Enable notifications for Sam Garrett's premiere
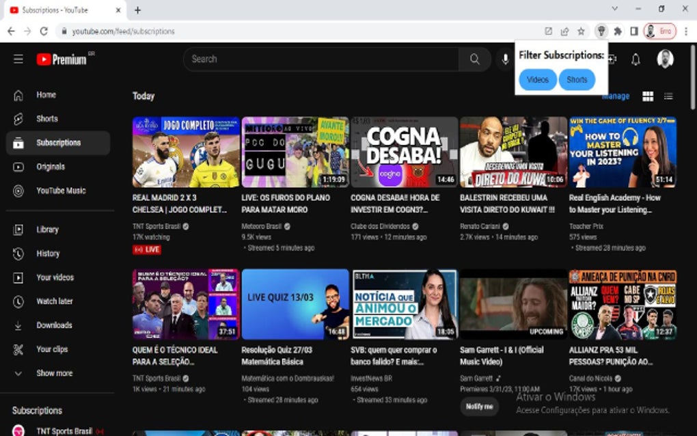The image size is (697, 436). coord(479,406)
